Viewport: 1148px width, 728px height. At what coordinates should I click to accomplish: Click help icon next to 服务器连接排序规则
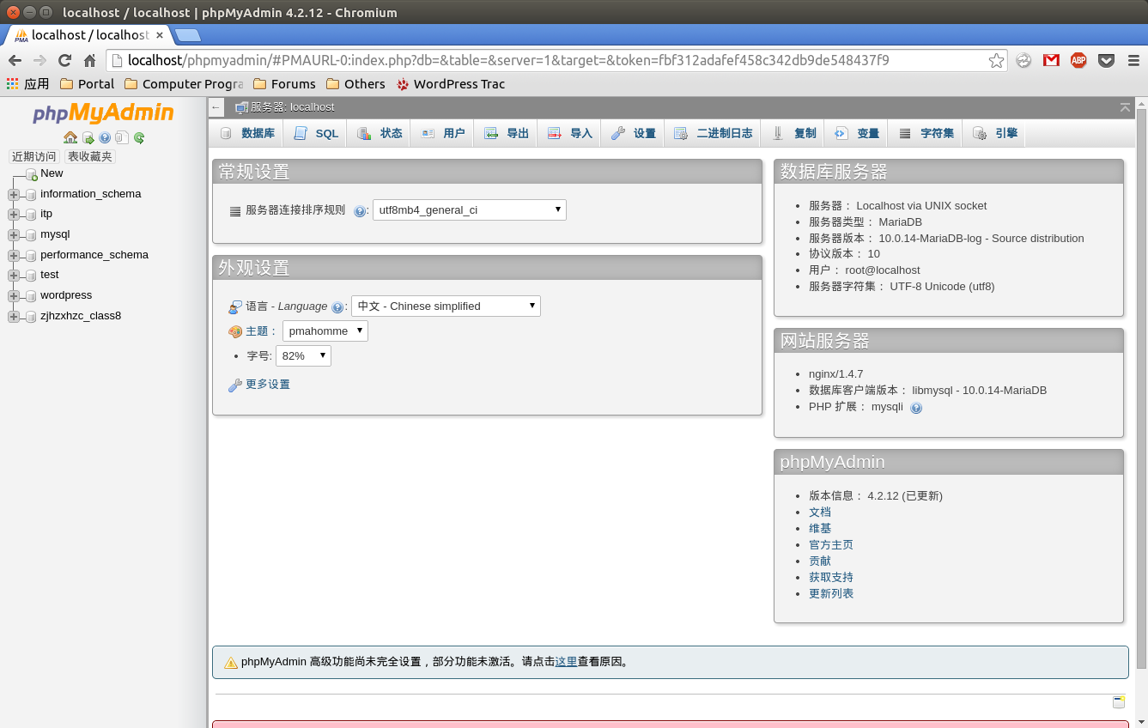360,210
